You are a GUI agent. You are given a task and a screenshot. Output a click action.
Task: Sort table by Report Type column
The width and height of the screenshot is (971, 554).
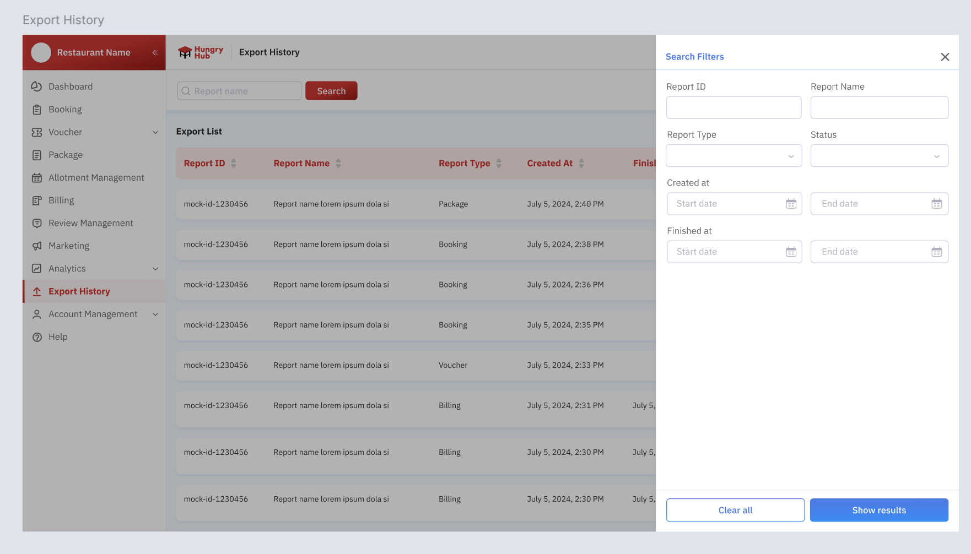[x=499, y=164]
